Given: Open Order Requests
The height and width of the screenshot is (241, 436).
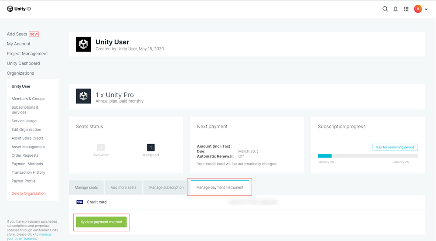Looking at the screenshot, I should pyautogui.click(x=25, y=155).
